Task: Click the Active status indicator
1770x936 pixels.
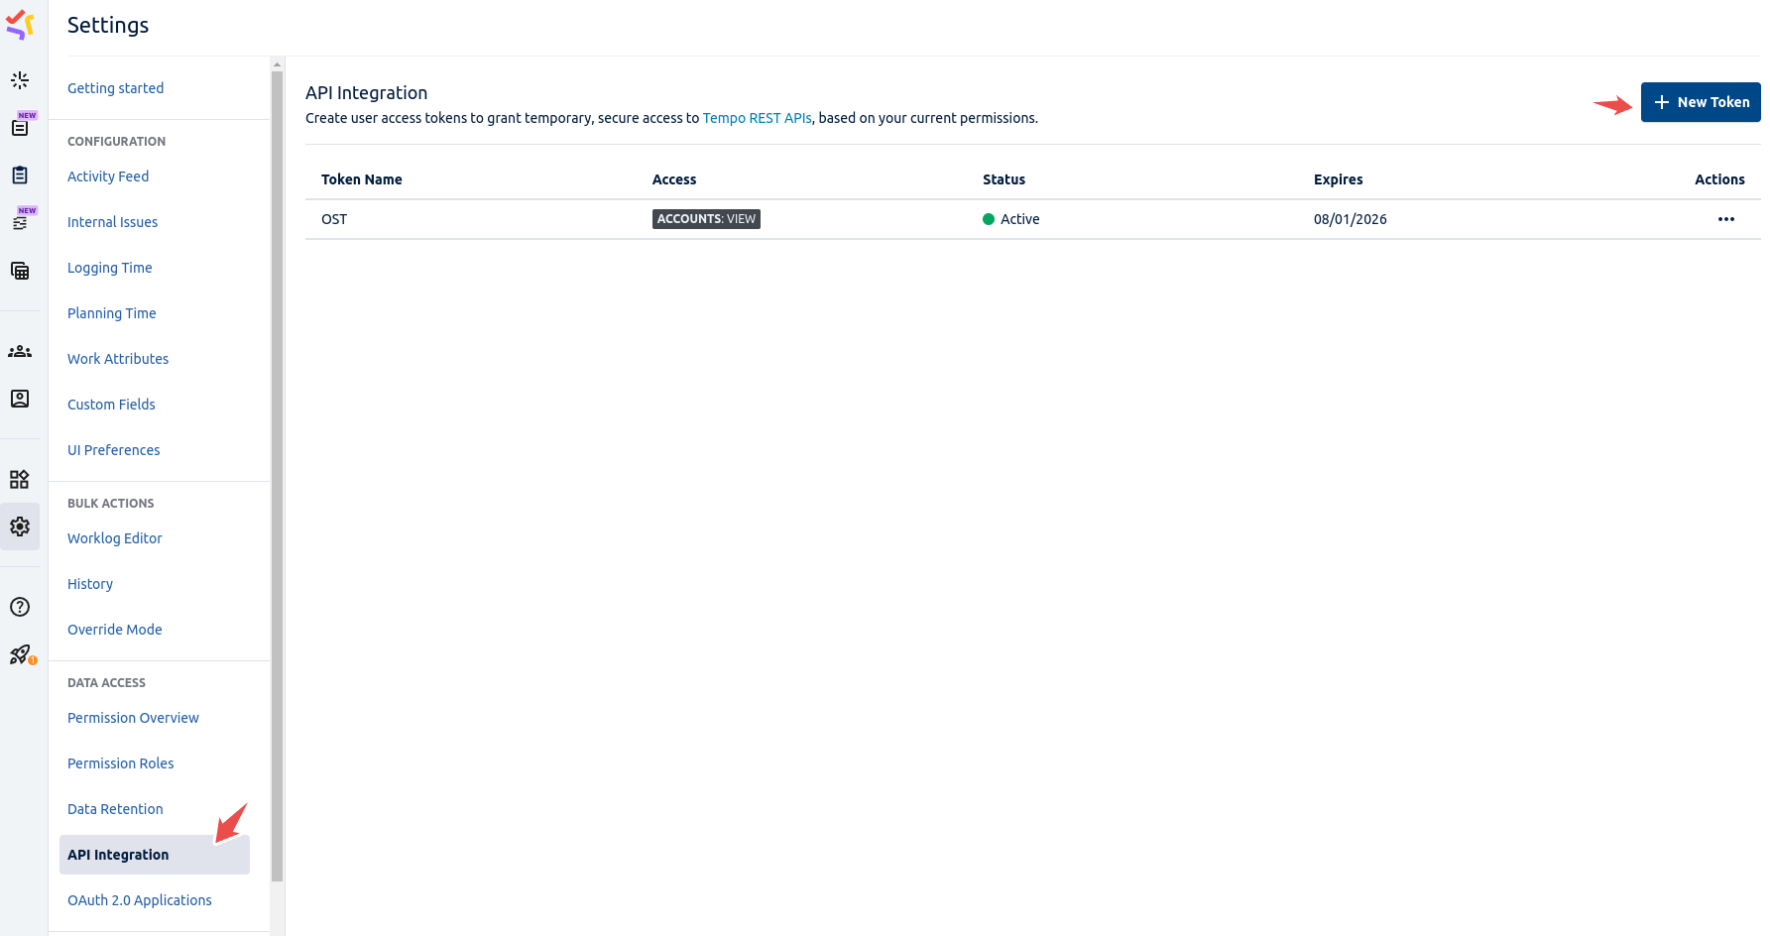Action: (1010, 219)
